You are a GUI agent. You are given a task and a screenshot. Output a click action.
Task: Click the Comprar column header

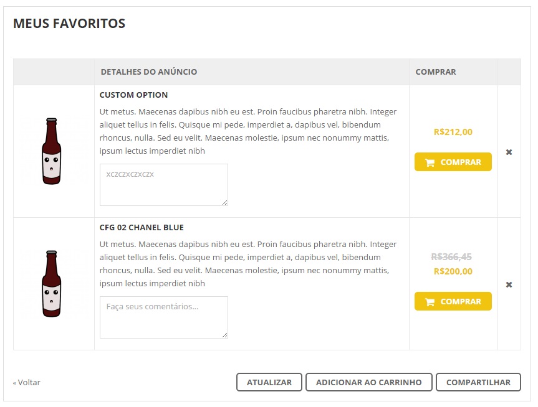(436, 72)
